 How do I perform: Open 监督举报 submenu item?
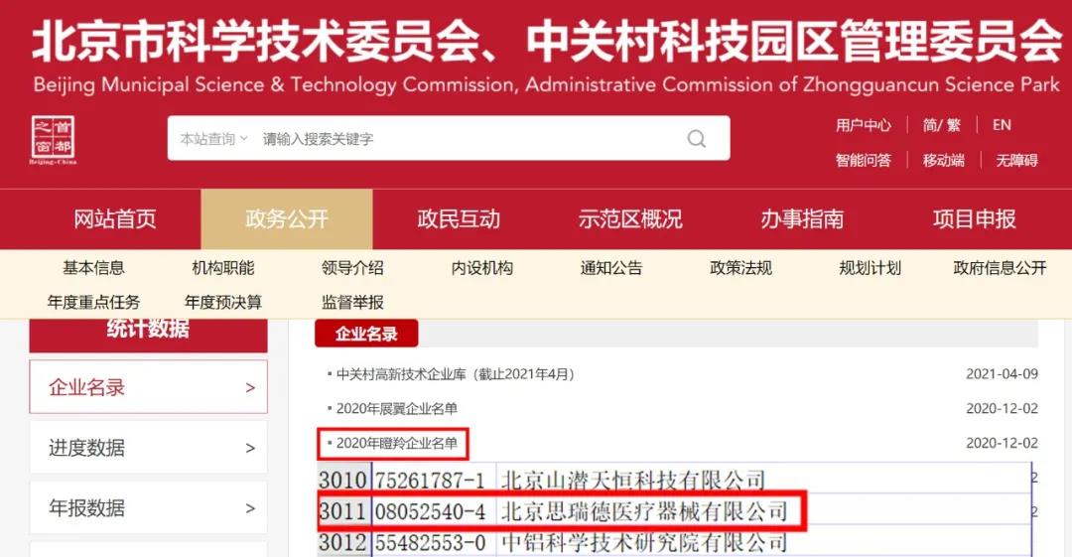pos(352,303)
